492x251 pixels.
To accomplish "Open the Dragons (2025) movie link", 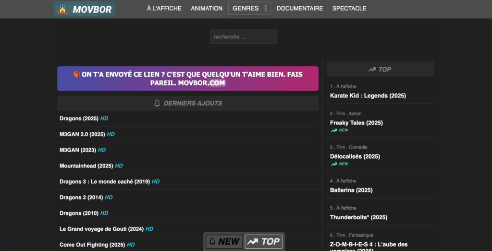I will click(x=79, y=118).
